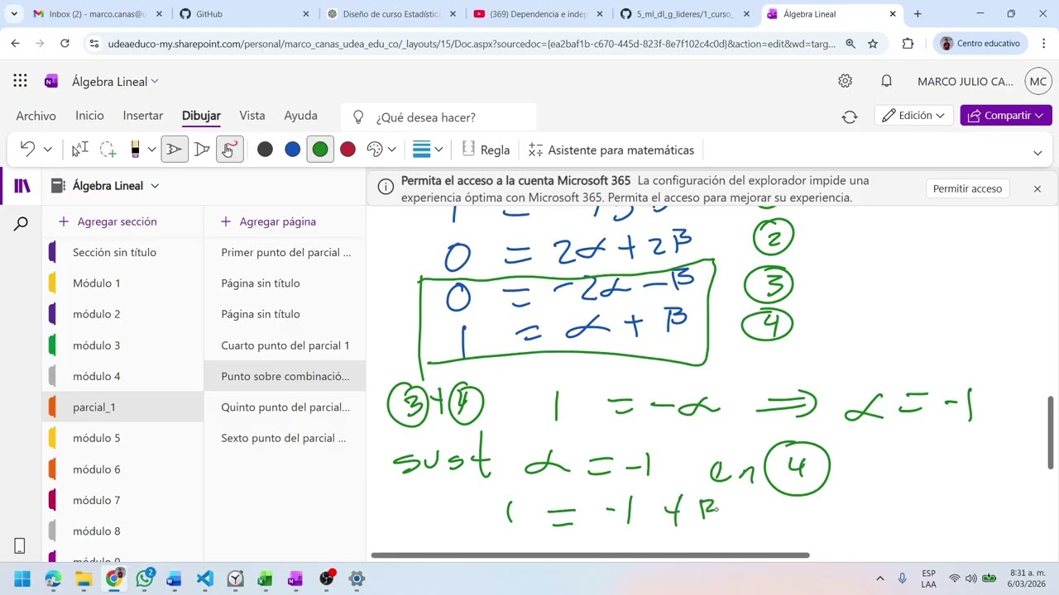1059x595 pixels.
Task: Open WhatsApp from the taskbar
Action: tap(145, 578)
